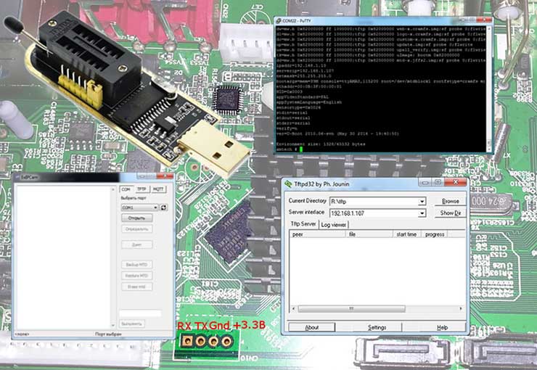Click the Открыть button to open port
537x370 pixels.
[136, 218]
